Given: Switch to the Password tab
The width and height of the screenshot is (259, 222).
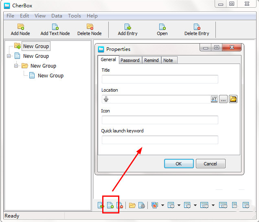Looking at the screenshot, I should (130, 60).
